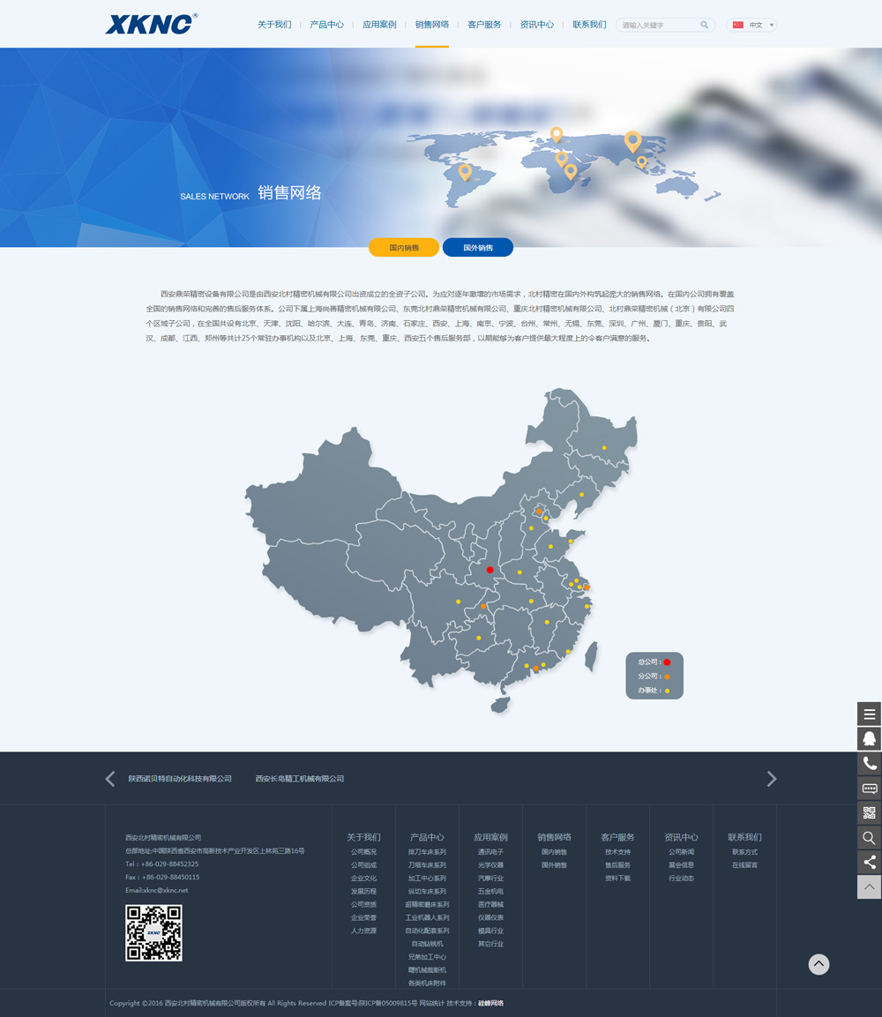Open the 排刀车床系列 footer link
Screen dimensions: 882x1017
pos(427,852)
